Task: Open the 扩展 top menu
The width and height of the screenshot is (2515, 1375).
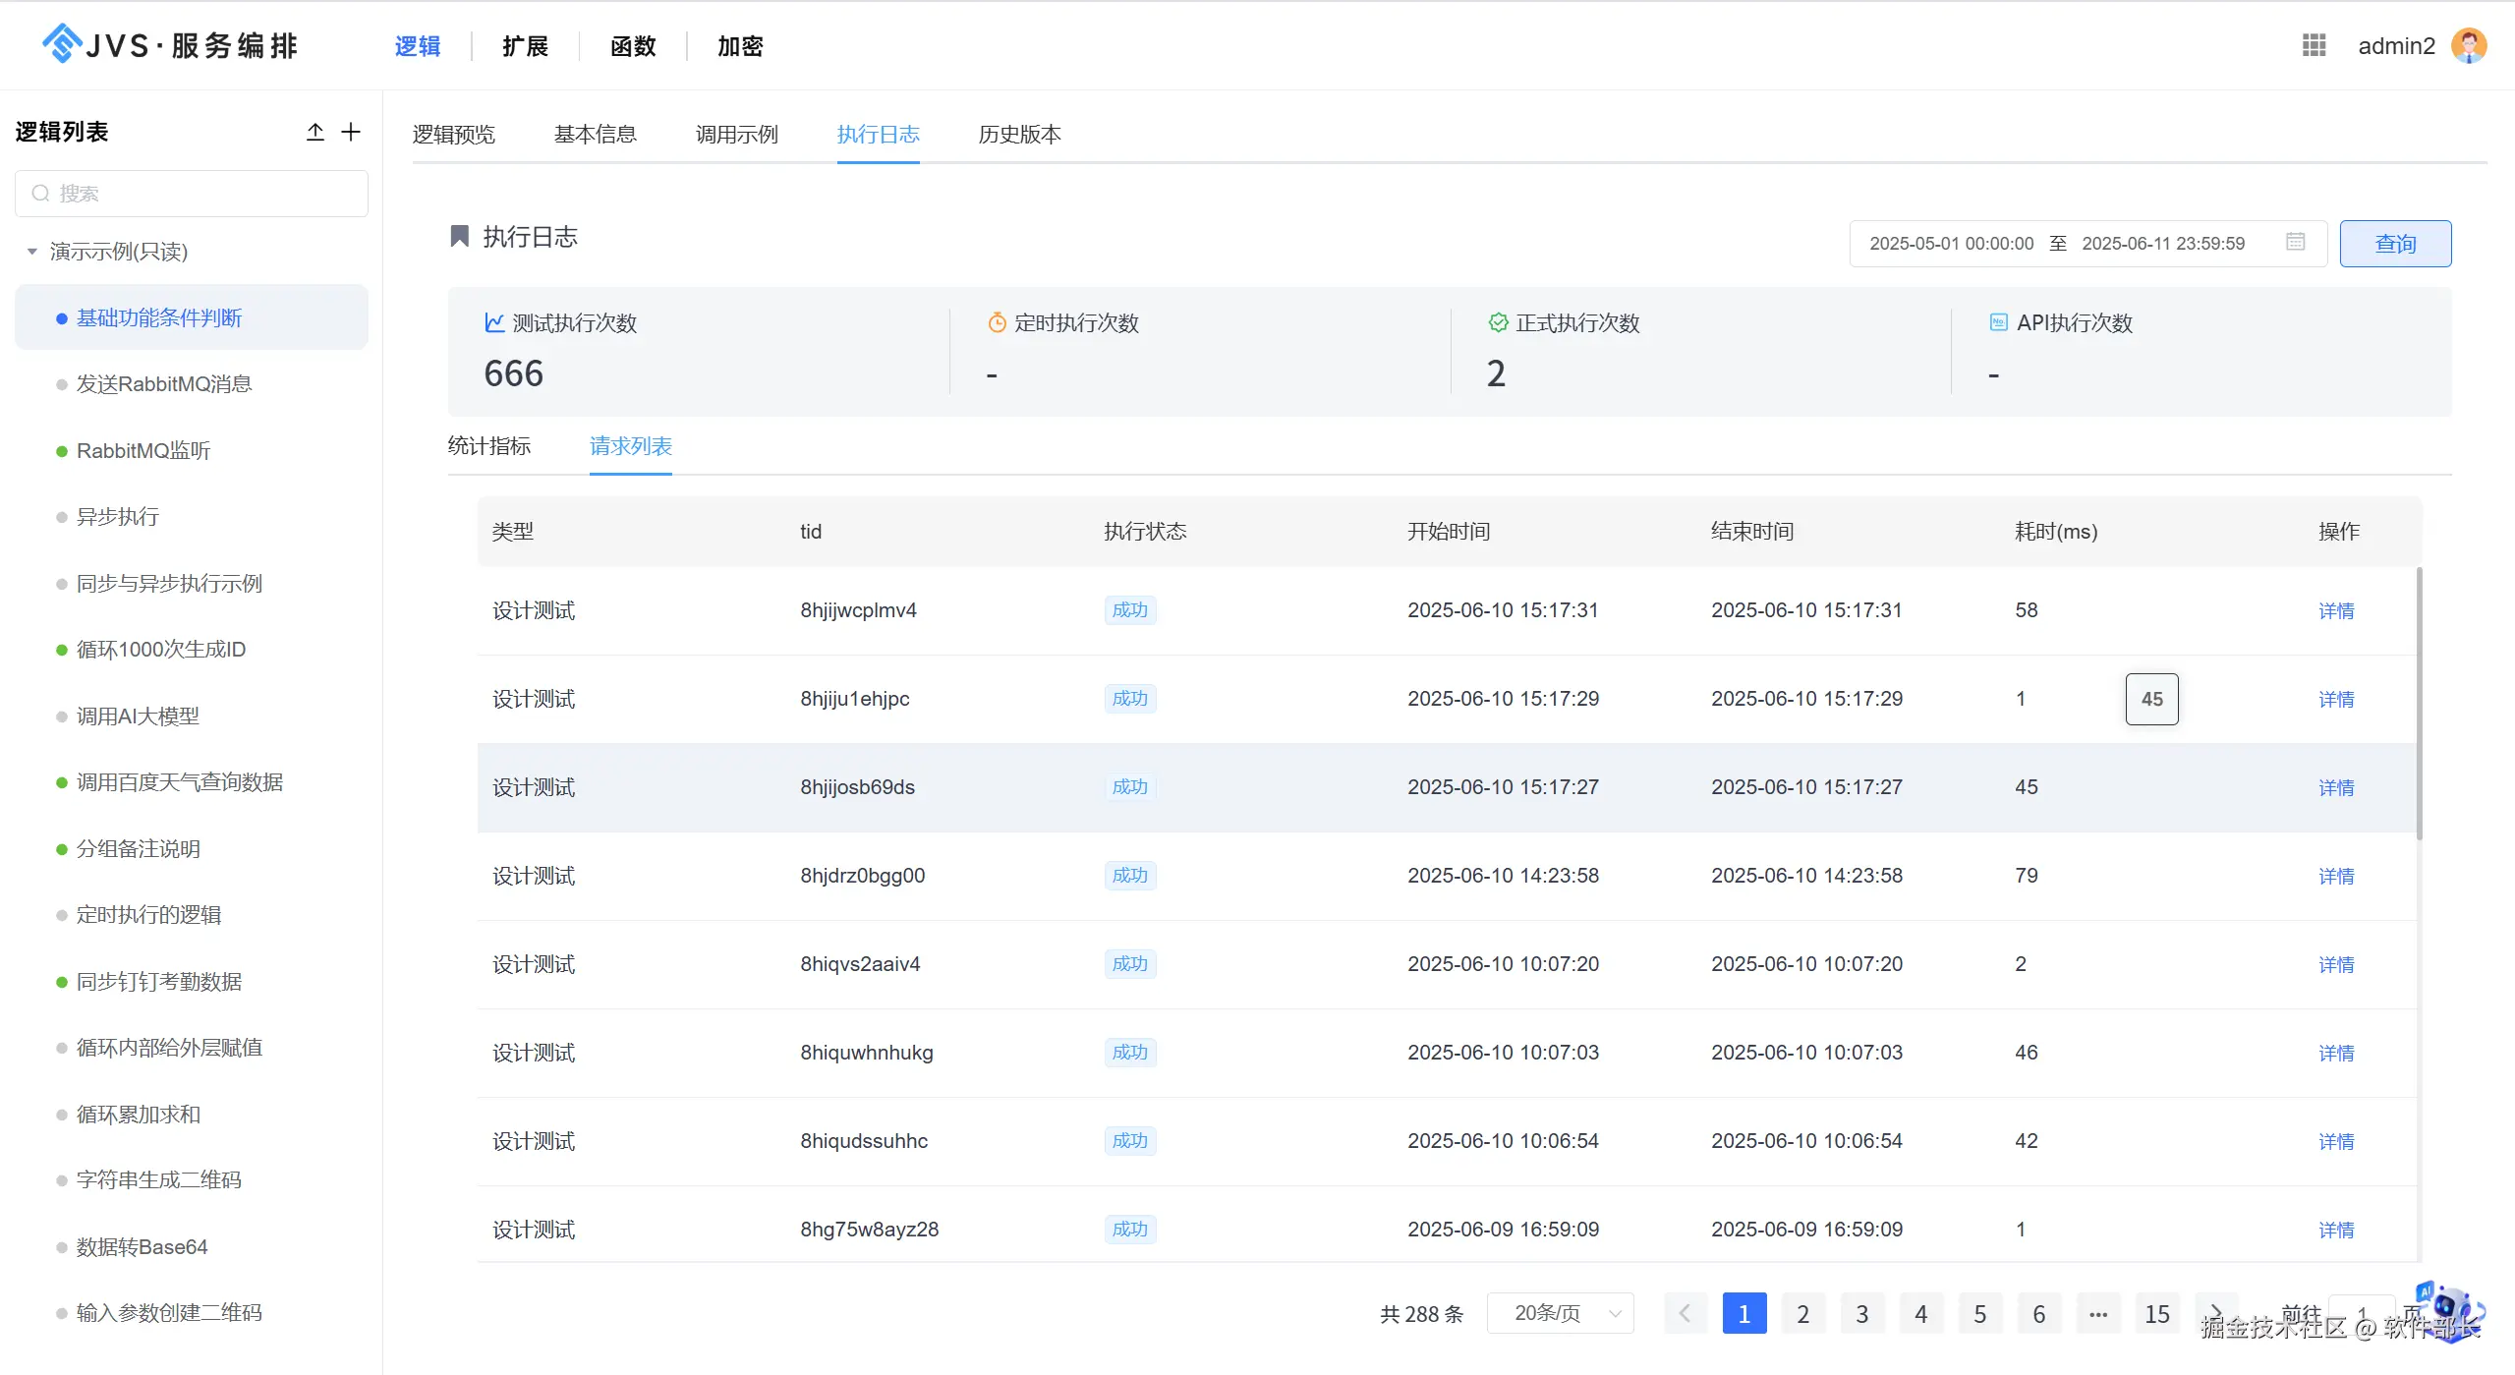Action: coord(525,46)
